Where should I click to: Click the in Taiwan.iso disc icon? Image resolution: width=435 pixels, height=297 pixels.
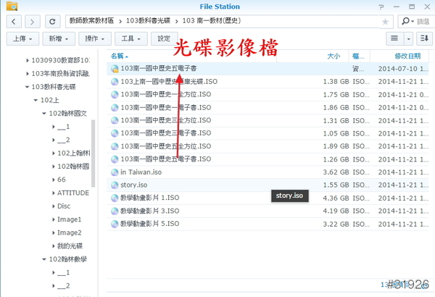115,172
